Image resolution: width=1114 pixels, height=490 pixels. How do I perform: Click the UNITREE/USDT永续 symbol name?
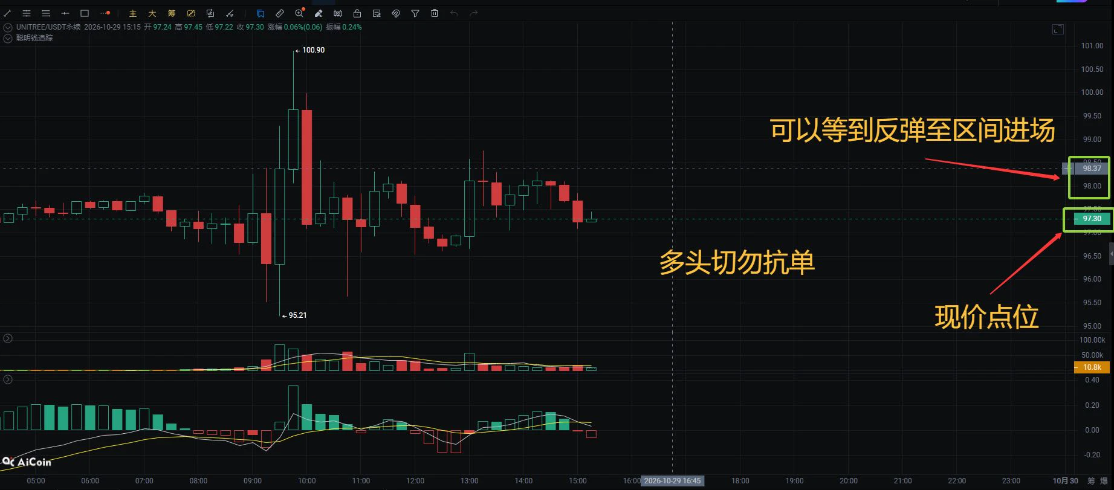coord(48,27)
